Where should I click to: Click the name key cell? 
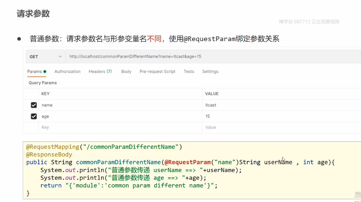click(x=119, y=105)
